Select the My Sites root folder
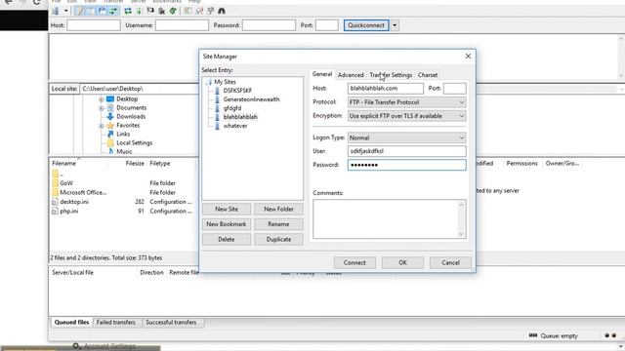The image size is (625, 351). tap(226, 82)
